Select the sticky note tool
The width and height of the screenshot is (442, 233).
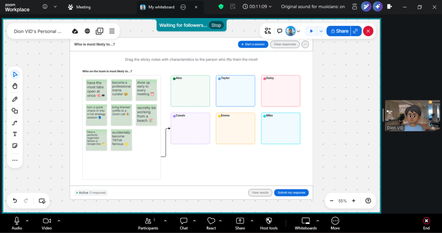15,146
